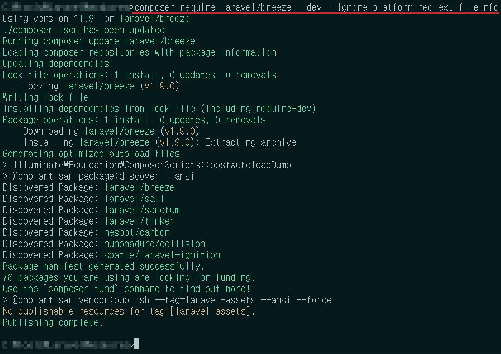
Task: Click 'Package manifest generated successfully.' line
Action: (103, 266)
